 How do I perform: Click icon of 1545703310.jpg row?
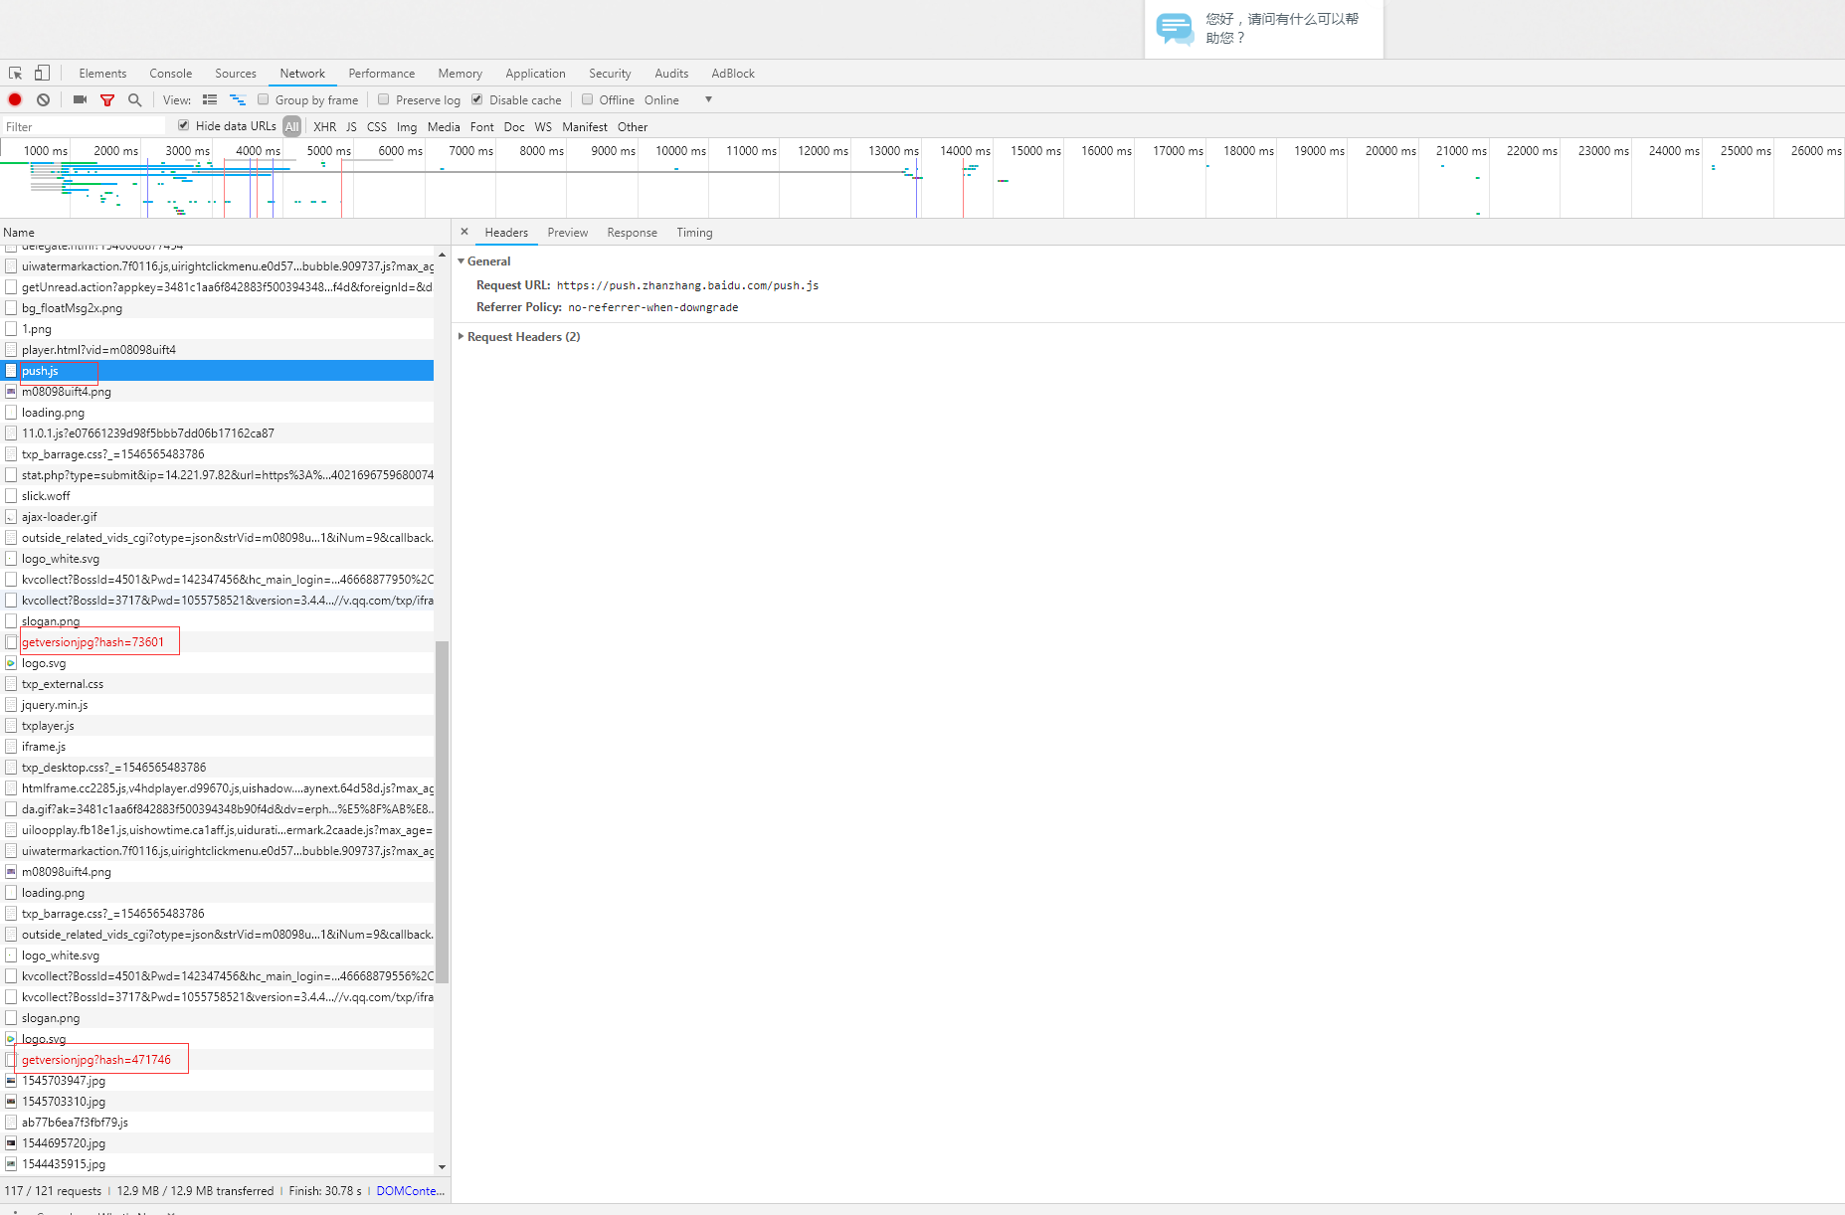tap(11, 1102)
